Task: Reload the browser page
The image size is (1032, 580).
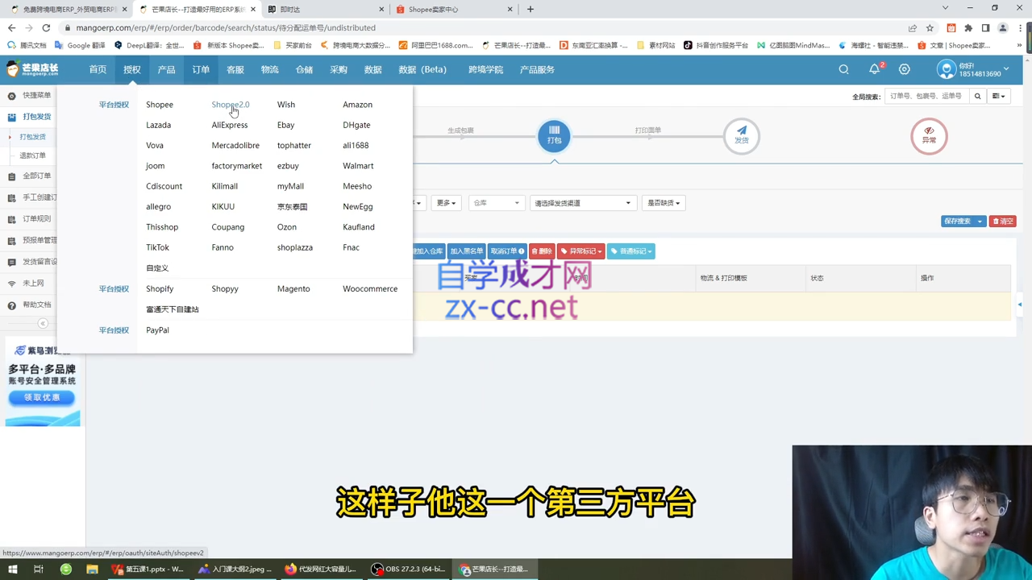Action: click(46, 27)
